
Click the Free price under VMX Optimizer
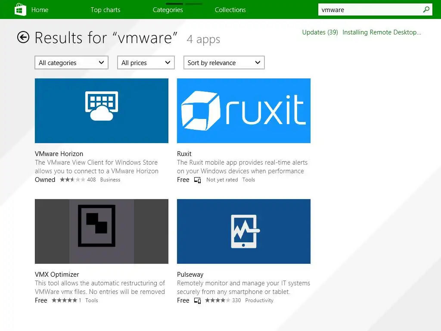coord(41,300)
